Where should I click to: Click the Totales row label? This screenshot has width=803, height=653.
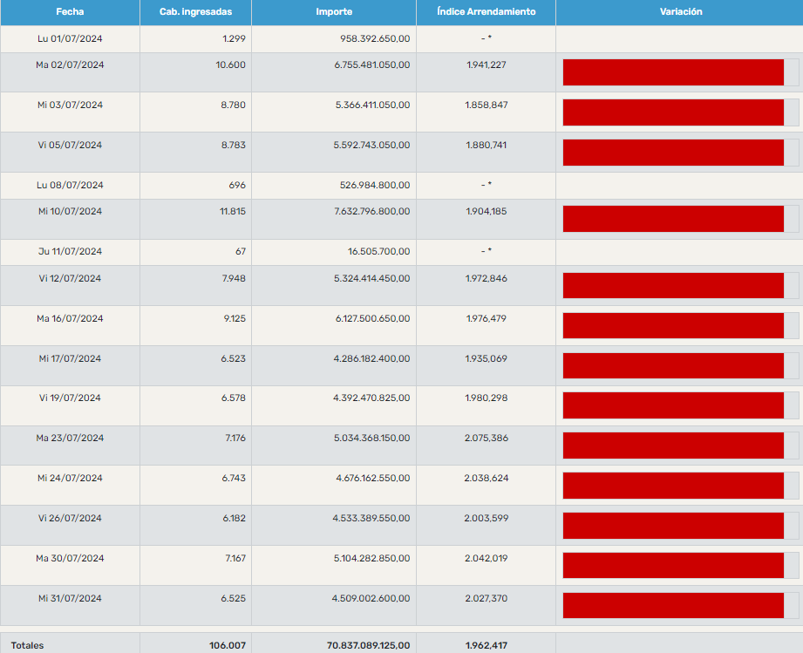27,645
